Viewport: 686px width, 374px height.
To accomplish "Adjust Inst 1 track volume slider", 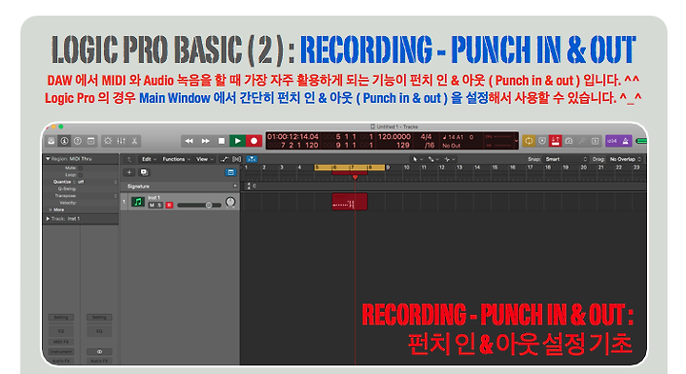I will 199,205.
